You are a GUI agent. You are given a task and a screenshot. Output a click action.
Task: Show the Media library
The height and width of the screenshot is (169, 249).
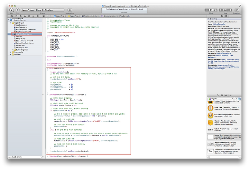pos(230,95)
